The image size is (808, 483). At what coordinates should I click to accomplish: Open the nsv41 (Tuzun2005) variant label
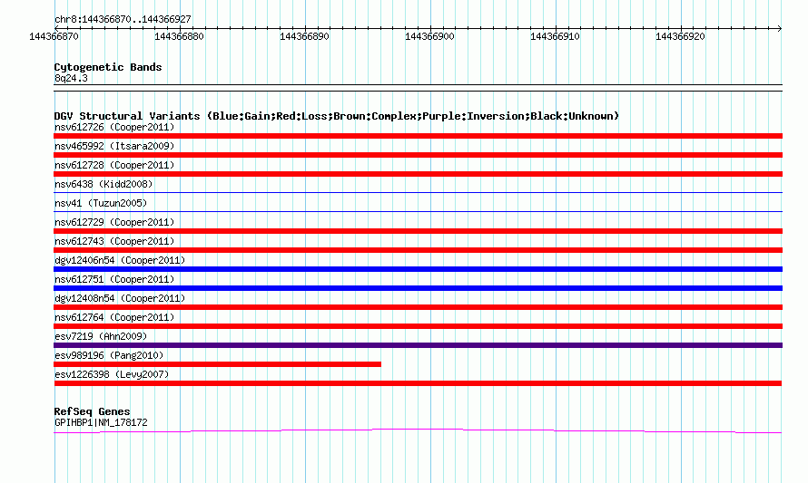tap(101, 203)
